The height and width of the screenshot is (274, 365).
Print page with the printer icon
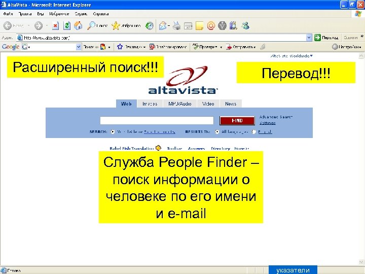[177, 26]
